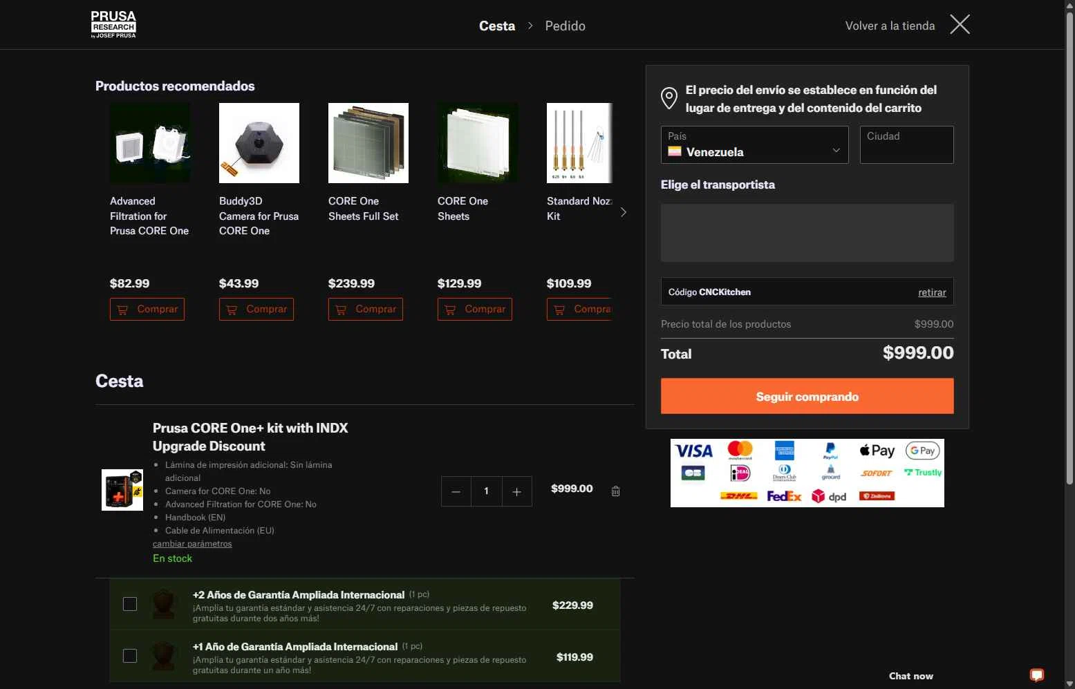Click the iDEAL payment logo
The image size is (1075, 689).
point(740,473)
